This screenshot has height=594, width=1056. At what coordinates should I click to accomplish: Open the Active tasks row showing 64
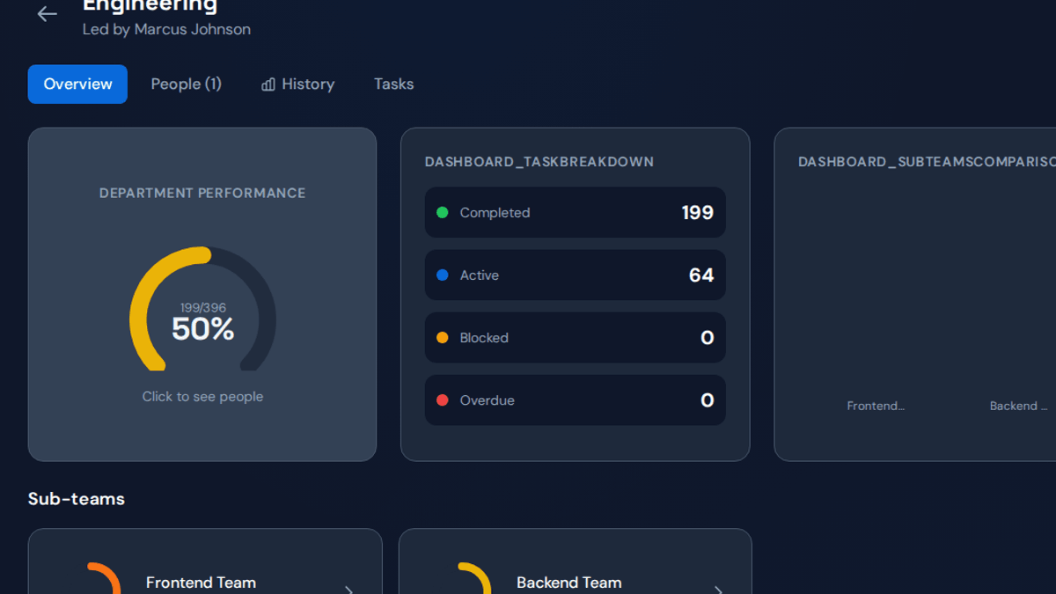[x=576, y=275]
